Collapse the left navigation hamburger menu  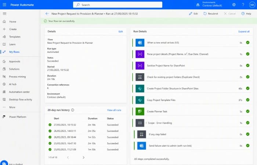coord(4,14)
